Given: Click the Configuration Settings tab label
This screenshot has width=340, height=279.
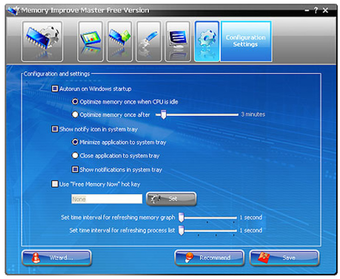Looking at the screenshot, I should 246,41.
